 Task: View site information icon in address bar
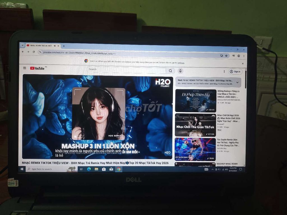coord(40,52)
